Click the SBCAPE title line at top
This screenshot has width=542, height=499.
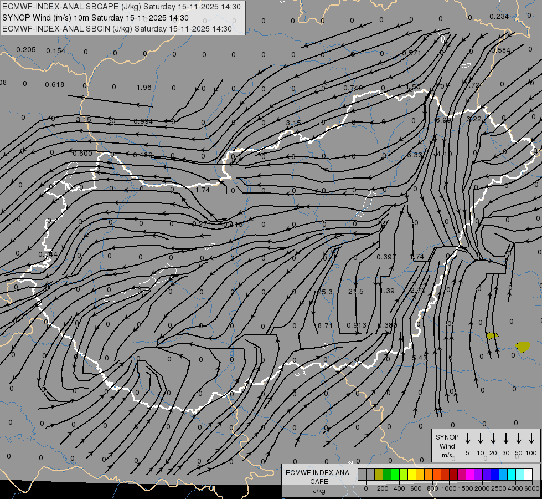coord(121,7)
